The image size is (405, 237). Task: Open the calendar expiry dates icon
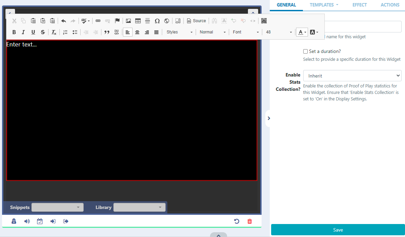click(x=40, y=221)
